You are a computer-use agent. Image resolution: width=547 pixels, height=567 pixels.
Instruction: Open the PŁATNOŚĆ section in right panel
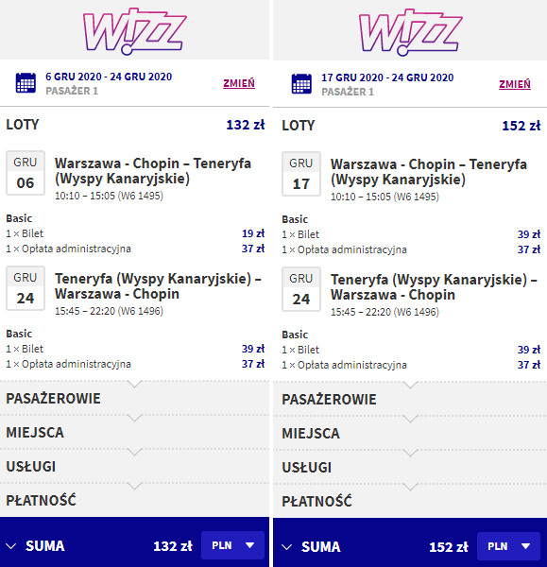click(410, 501)
